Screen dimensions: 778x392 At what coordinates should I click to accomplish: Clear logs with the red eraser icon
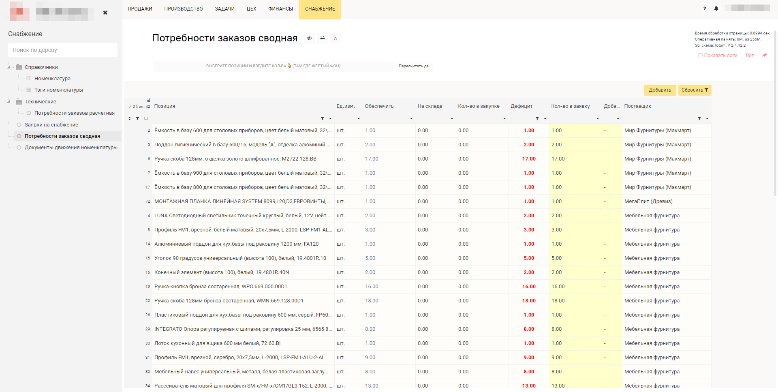[764, 56]
